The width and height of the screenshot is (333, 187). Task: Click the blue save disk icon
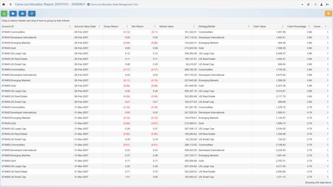(x=23, y=13)
